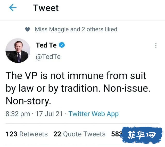Open the @TedTe handle

tap(48, 57)
